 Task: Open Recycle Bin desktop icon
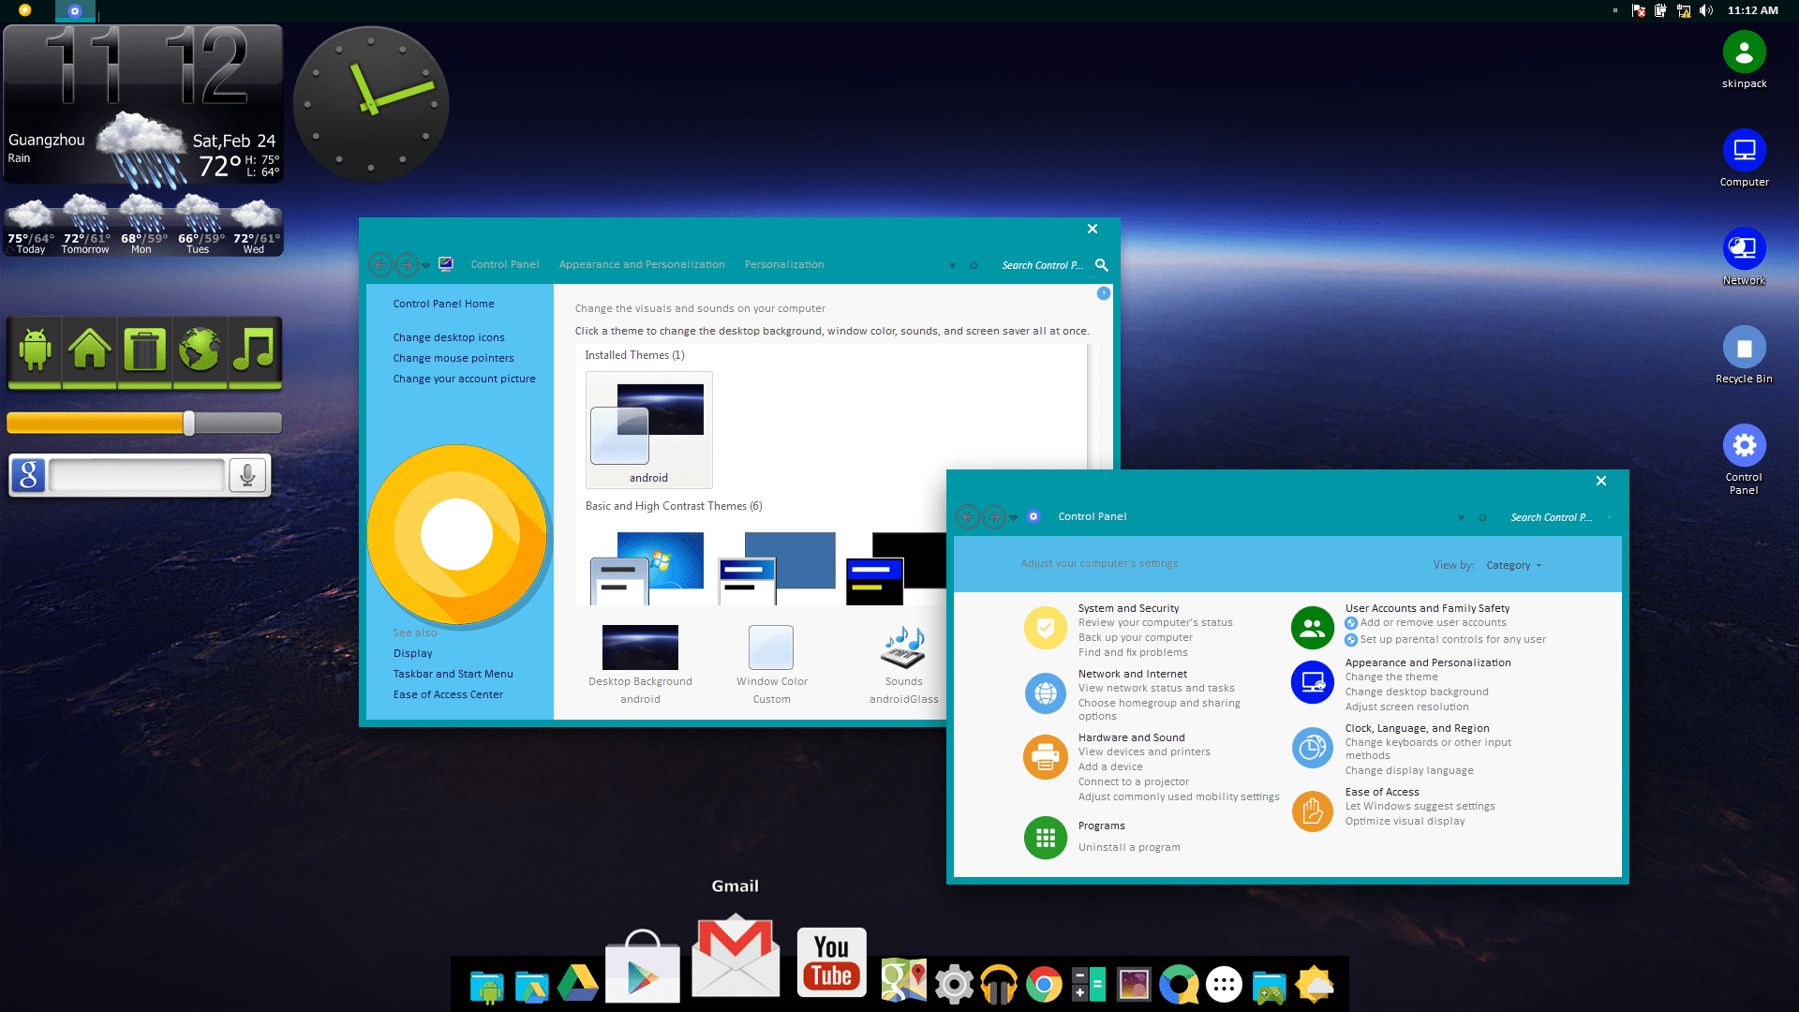1744,349
